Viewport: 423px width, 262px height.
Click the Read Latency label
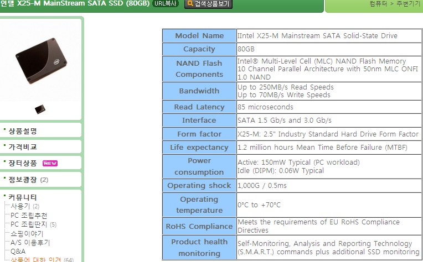[199, 107]
